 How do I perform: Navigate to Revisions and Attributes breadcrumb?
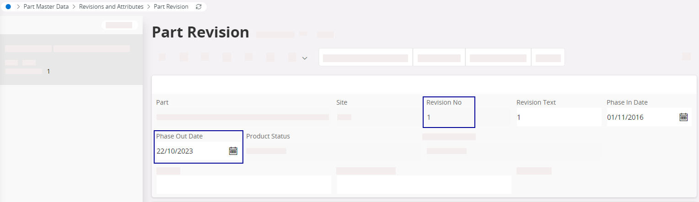[111, 7]
